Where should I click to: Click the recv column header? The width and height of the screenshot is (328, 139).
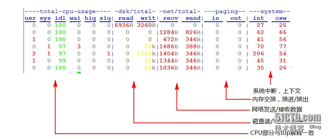click(x=171, y=18)
